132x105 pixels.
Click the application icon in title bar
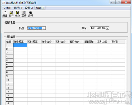[x=3, y=3]
